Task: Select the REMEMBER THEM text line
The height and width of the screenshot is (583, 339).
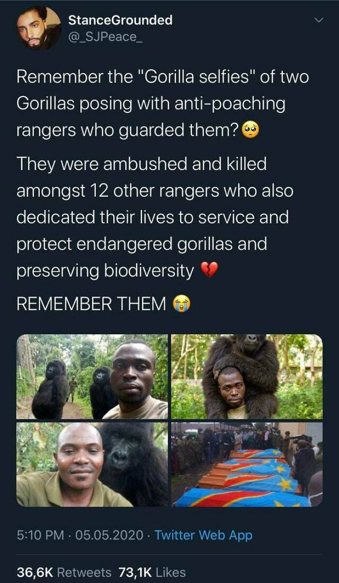Action: click(x=92, y=304)
